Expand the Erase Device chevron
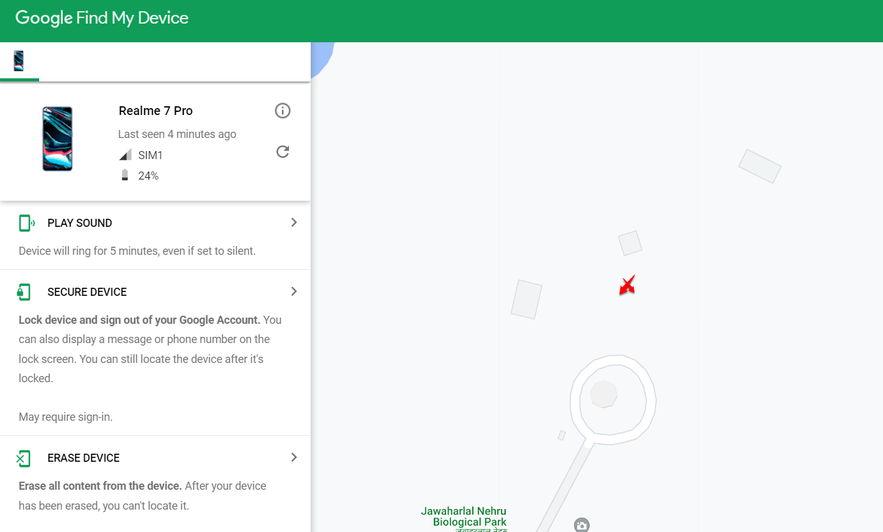 (x=294, y=457)
